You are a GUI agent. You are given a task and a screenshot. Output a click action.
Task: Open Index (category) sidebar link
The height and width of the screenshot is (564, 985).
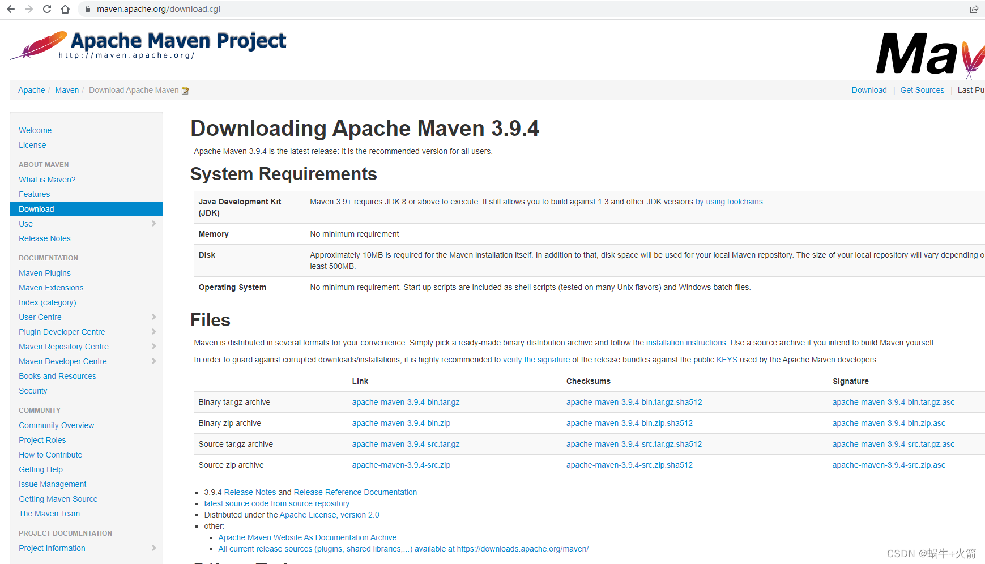(48, 302)
